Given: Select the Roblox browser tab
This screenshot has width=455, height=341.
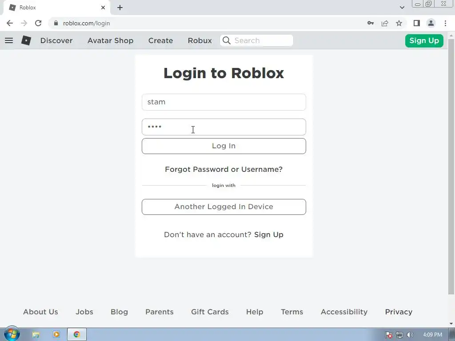Looking at the screenshot, I should tap(56, 8).
